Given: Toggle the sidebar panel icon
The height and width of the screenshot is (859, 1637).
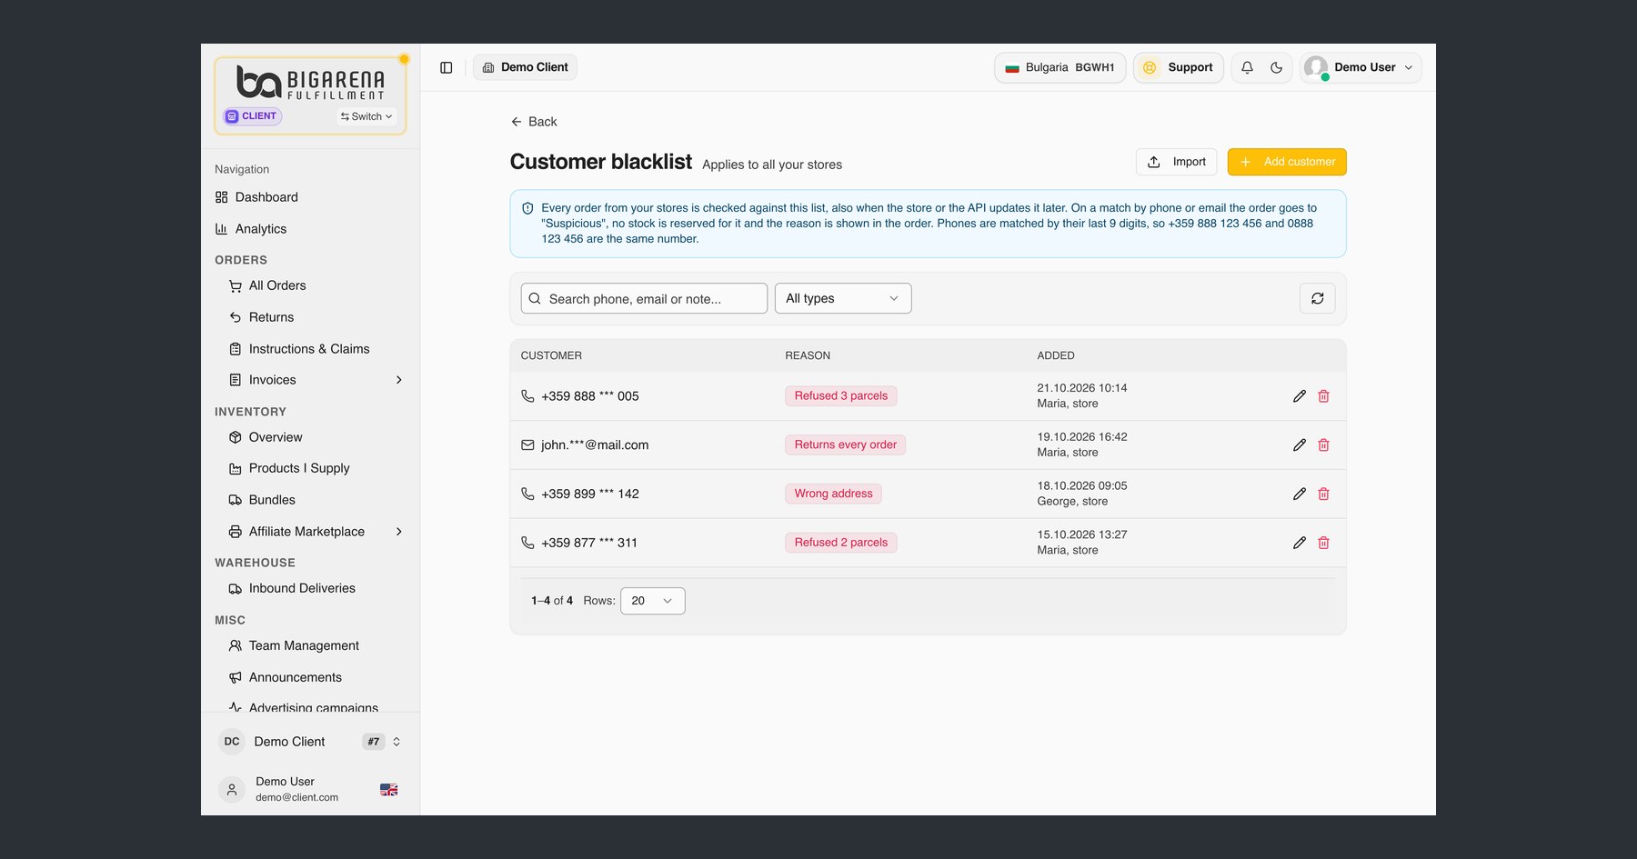Looking at the screenshot, I should [446, 67].
